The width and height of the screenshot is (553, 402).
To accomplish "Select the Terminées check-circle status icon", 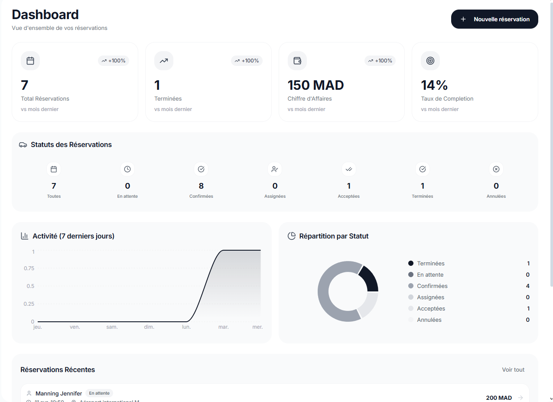I will [x=423, y=169].
